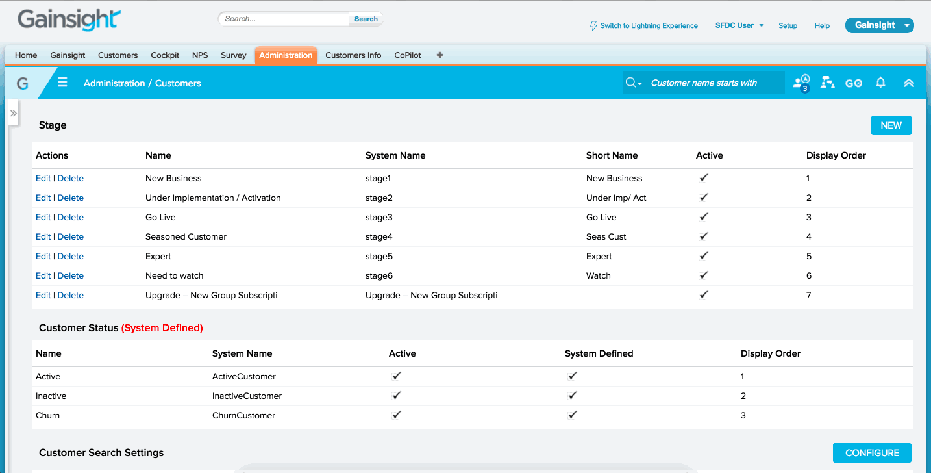The image size is (931, 473).
Task: Toggle the Active checkmark for Need to watch
Action: tap(703, 275)
